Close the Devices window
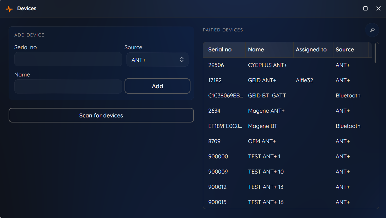386x218 pixels. 378,9
